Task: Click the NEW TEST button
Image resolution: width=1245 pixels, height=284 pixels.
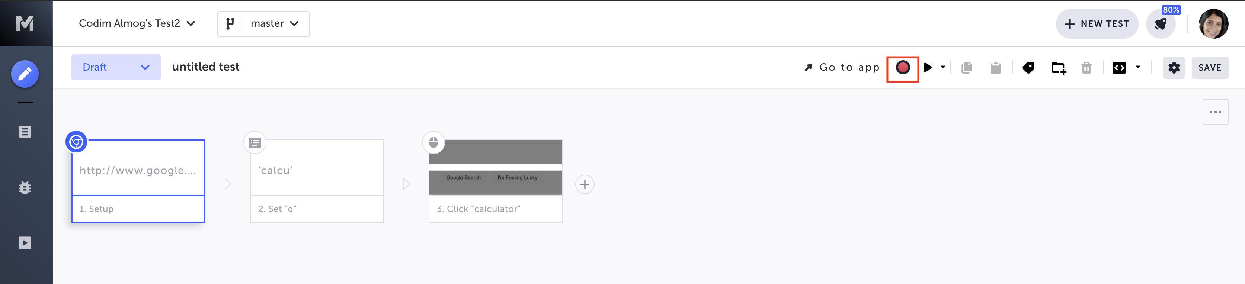Action: [1096, 24]
